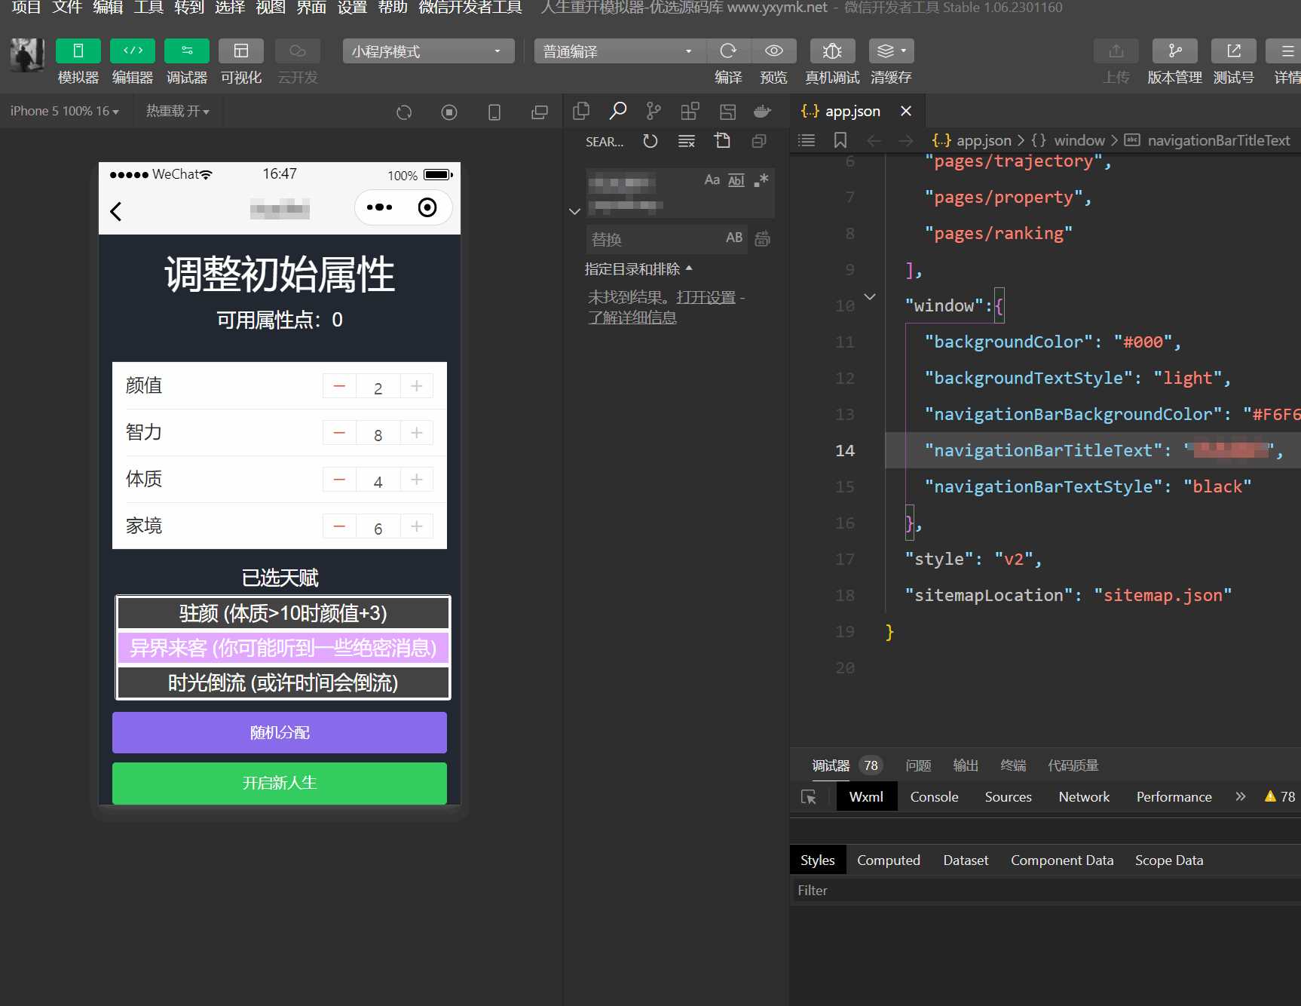
Task: Select the element inspector icon in debugger
Action: coord(809,797)
